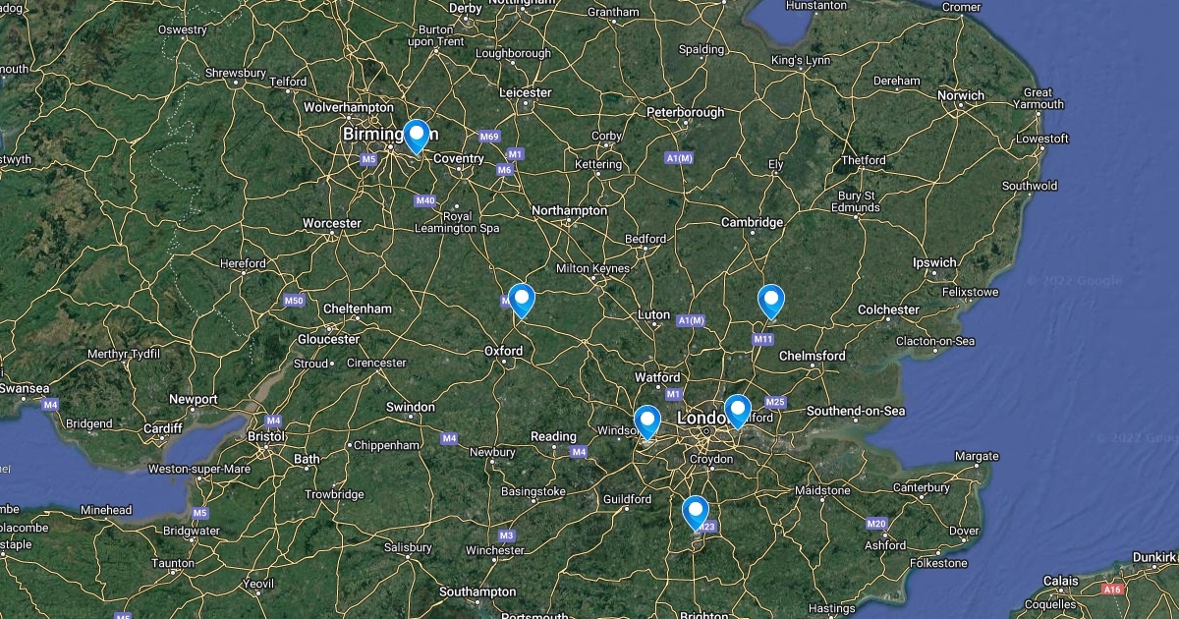
Task: Click the map pin near Birmingham
Action: pos(417,136)
